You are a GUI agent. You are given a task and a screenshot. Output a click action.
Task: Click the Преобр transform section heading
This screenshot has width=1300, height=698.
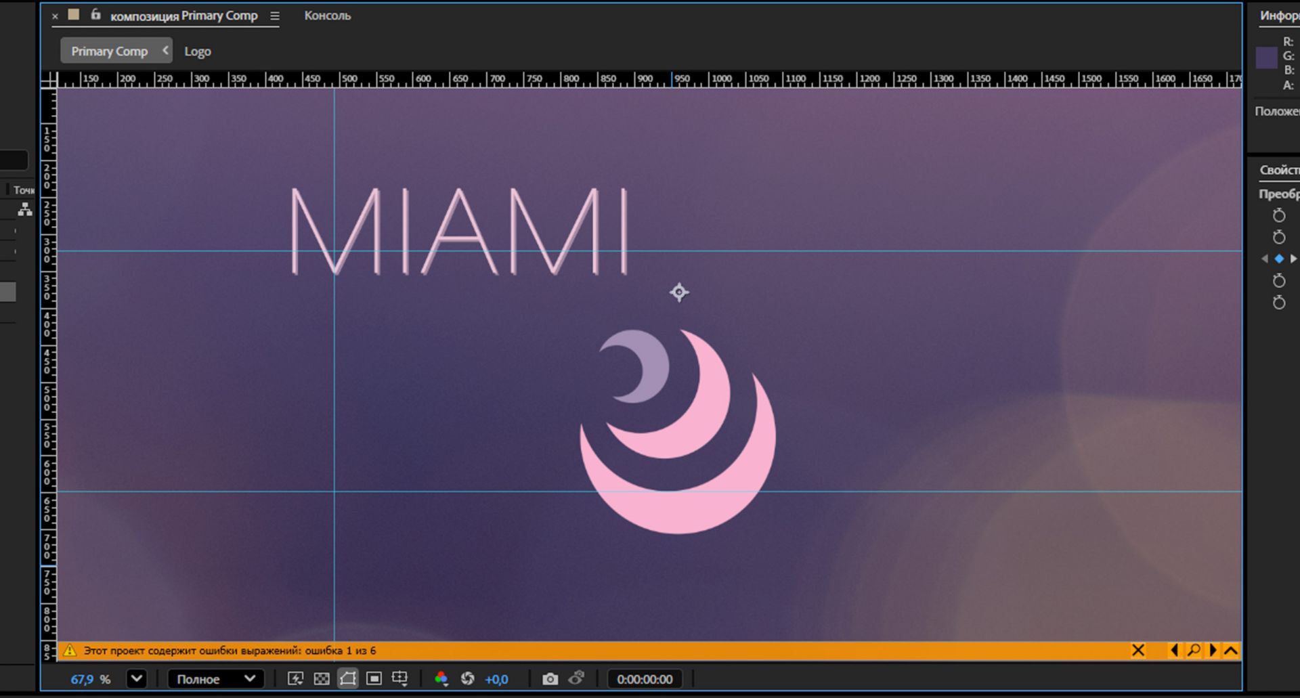(x=1278, y=194)
